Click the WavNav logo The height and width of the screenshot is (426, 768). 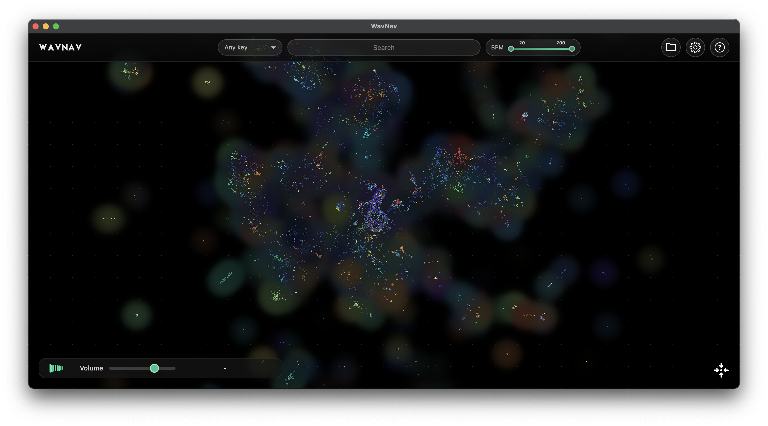(x=60, y=47)
